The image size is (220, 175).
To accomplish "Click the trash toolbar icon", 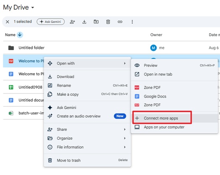I will coord(108,22).
